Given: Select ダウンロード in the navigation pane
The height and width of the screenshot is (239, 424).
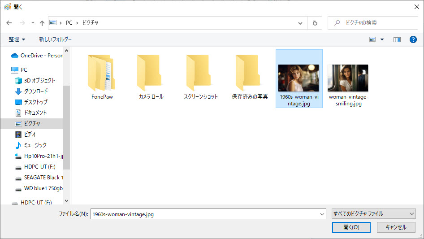Looking at the screenshot, I should pos(36,91).
